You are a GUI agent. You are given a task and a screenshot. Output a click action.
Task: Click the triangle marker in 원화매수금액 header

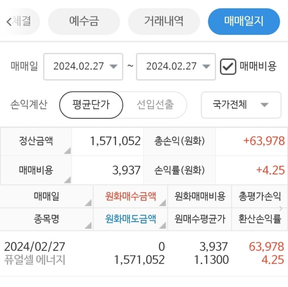[163, 203]
